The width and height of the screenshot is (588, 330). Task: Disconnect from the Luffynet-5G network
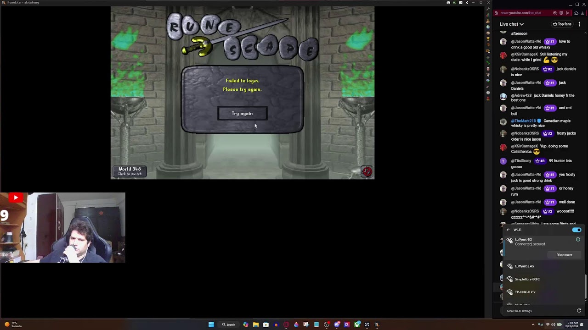coord(564,255)
